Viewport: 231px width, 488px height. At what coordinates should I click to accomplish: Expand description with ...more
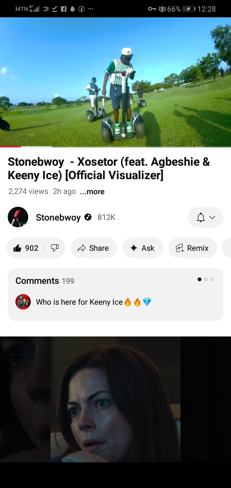pyautogui.click(x=92, y=192)
